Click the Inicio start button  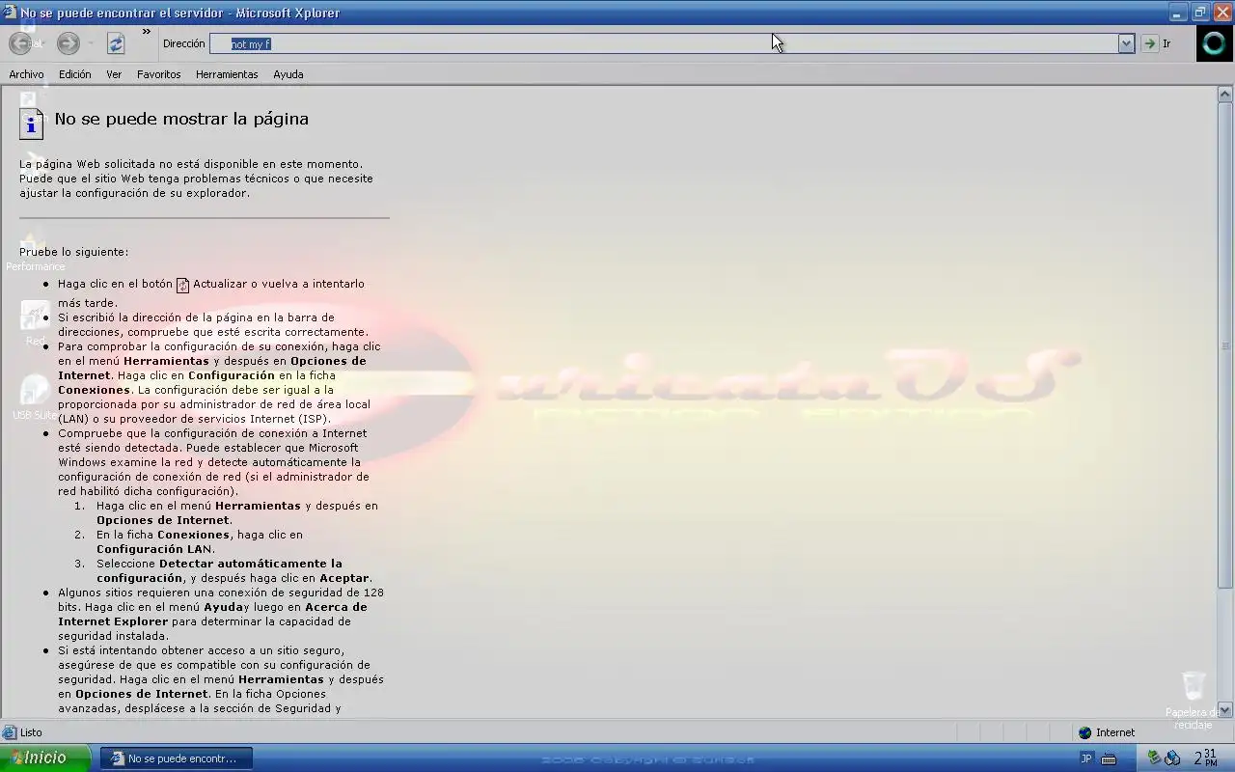[45, 758]
